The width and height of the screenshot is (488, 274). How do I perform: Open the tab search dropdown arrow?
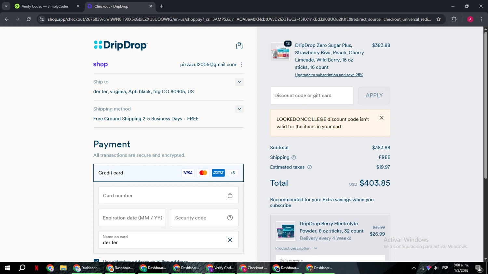6,6
